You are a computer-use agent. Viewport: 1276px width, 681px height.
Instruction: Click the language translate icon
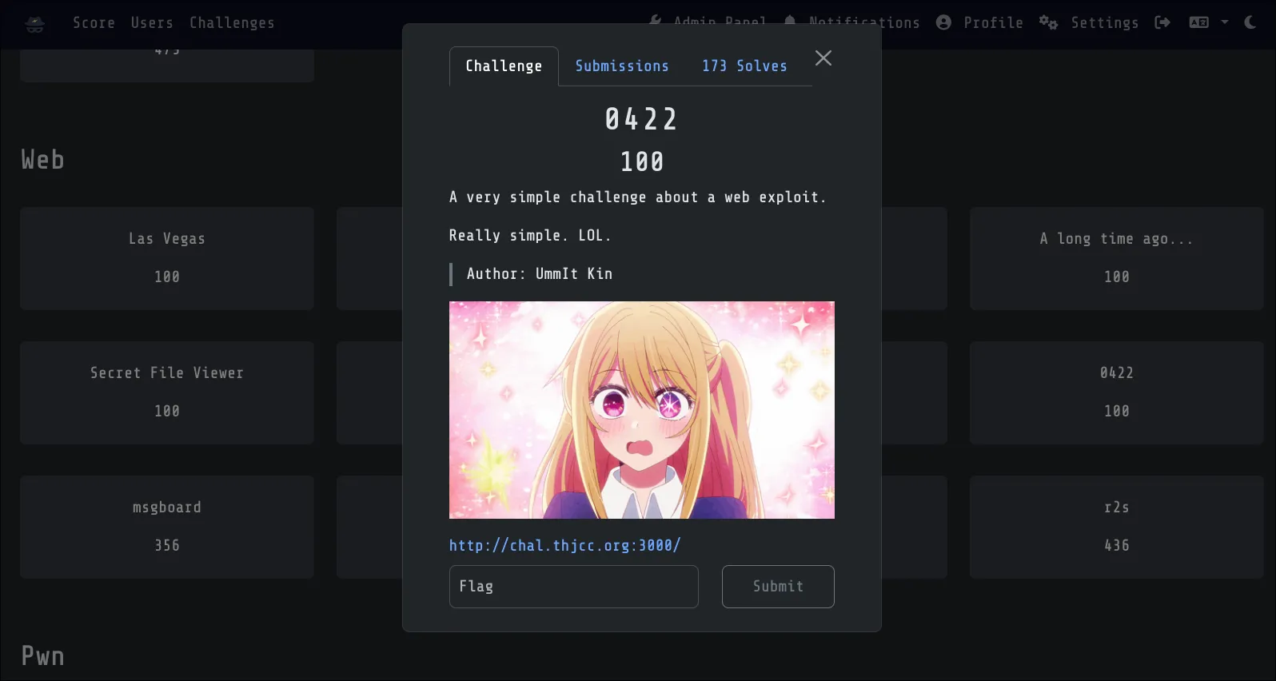pyautogui.click(x=1198, y=22)
